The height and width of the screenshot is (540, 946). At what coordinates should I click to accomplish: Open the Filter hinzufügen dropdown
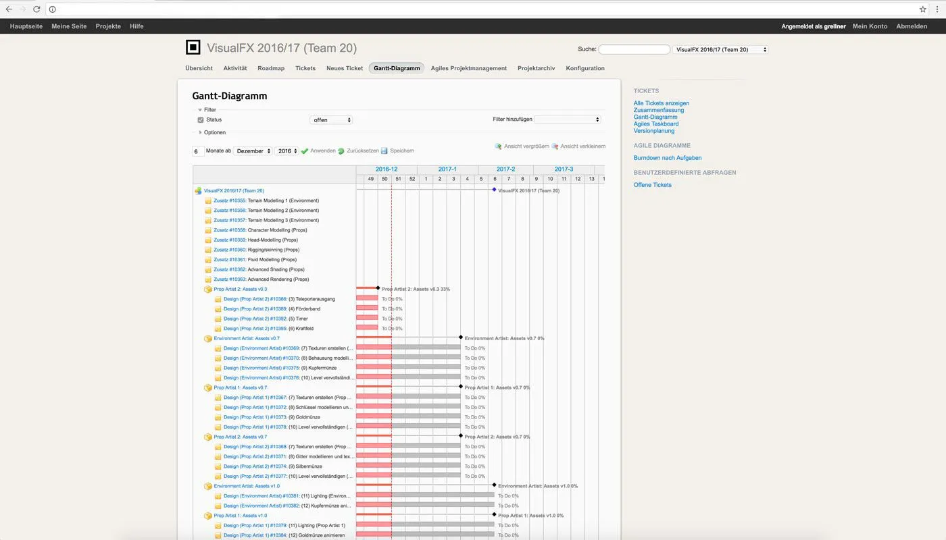(x=568, y=119)
